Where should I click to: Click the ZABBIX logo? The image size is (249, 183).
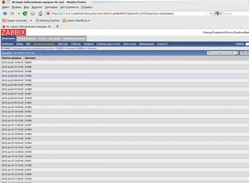coord(13,32)
